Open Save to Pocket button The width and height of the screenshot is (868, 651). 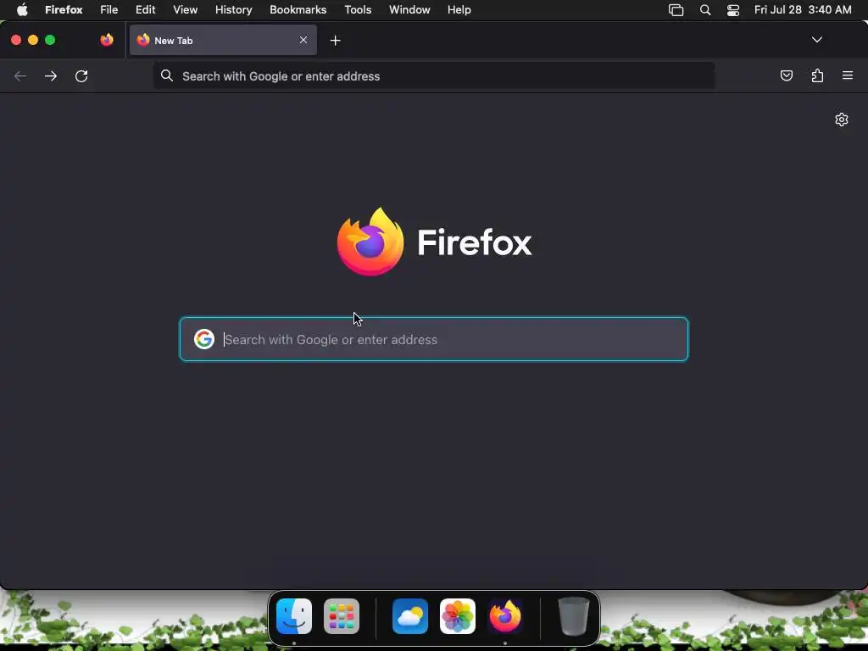point(786,75)
